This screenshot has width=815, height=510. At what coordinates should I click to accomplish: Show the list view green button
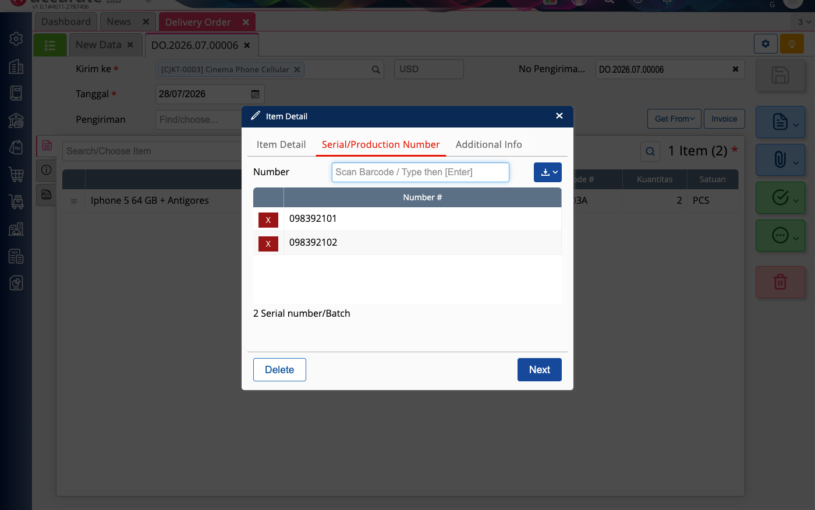click(x=50, y=45)
